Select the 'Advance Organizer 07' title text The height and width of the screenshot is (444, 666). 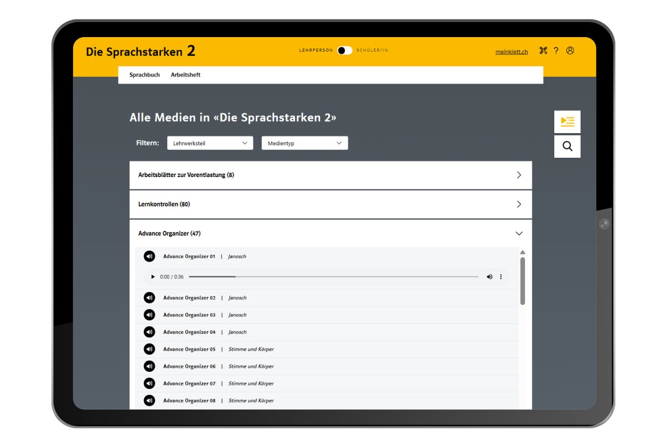(189, 384)
